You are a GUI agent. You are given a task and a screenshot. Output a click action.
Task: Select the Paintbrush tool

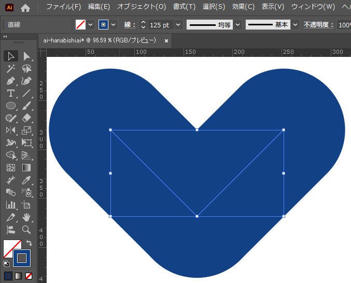pos(27,106)
